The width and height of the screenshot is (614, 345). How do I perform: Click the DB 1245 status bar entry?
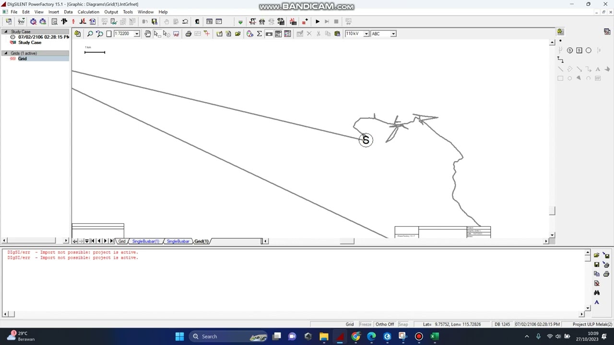(502, 324)
